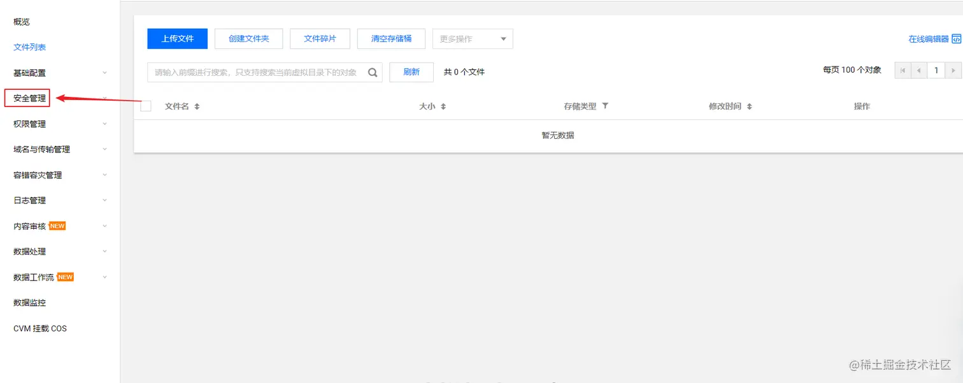Click the 大小 column header
The image size is (963, 383).
427,106
